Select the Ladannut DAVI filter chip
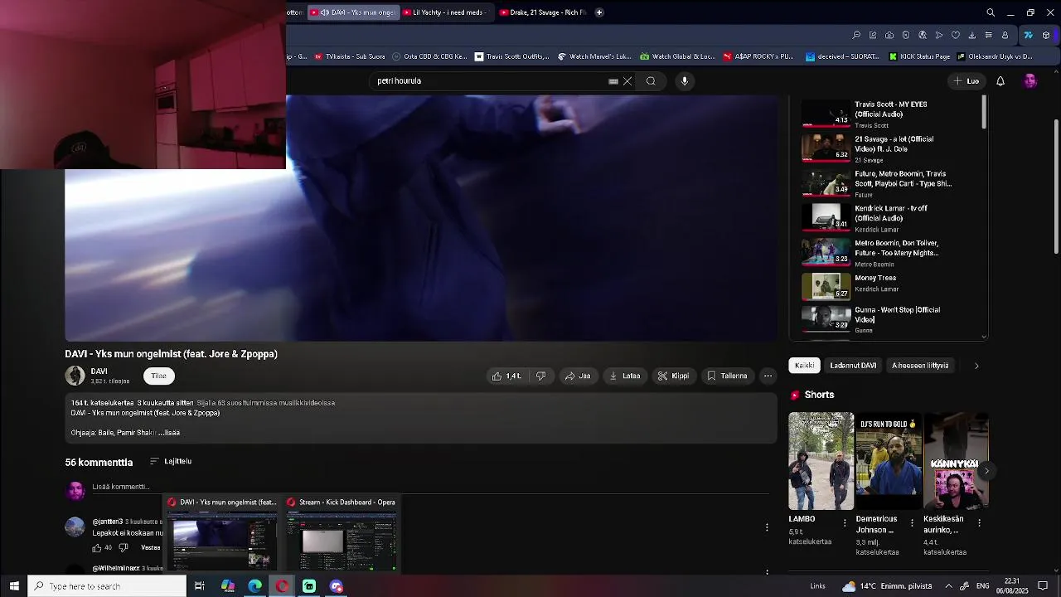 point(853,366)
